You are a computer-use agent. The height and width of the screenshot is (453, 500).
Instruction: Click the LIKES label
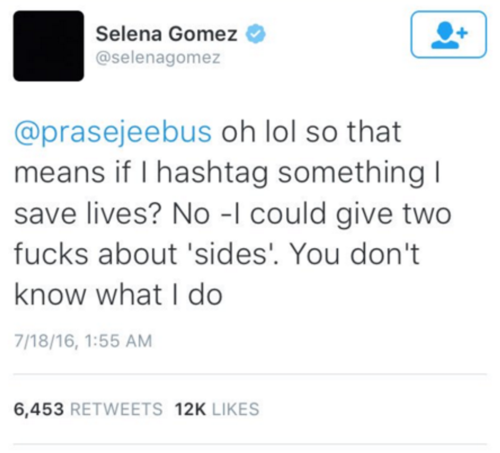tap(235, 409)
